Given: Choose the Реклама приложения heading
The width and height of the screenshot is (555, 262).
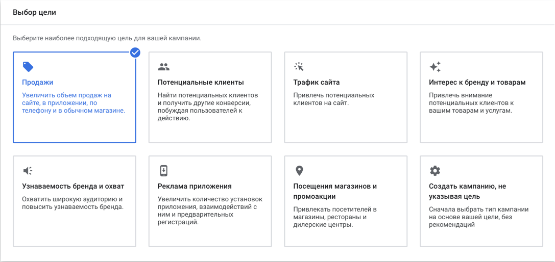Looking at the screenshot, I should [195, 187].
